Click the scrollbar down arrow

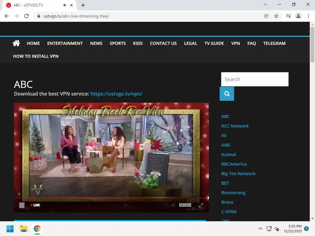(312, 218)
